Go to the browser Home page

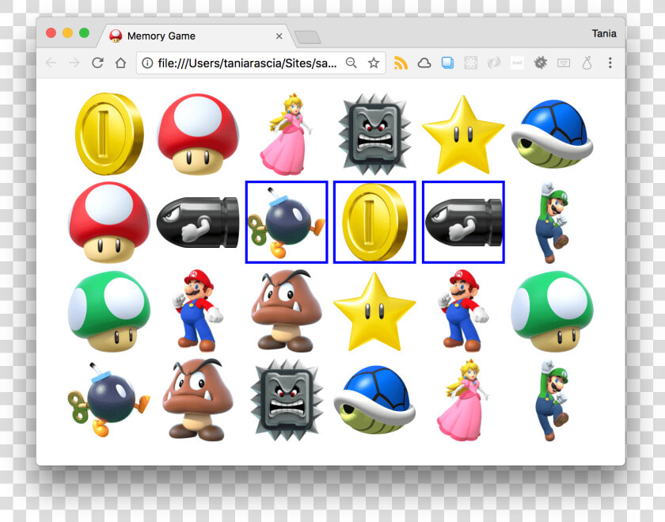coord(121,63)
